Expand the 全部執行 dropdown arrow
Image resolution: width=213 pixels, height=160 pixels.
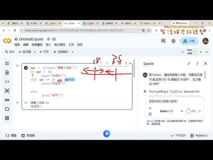pyautogui.click(x=73, y=52)
